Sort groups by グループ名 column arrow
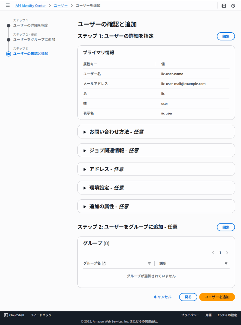This screenshot has height=325, width=241. (x=149, y=263)
